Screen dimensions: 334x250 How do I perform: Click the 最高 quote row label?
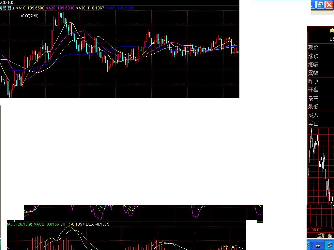313,98
